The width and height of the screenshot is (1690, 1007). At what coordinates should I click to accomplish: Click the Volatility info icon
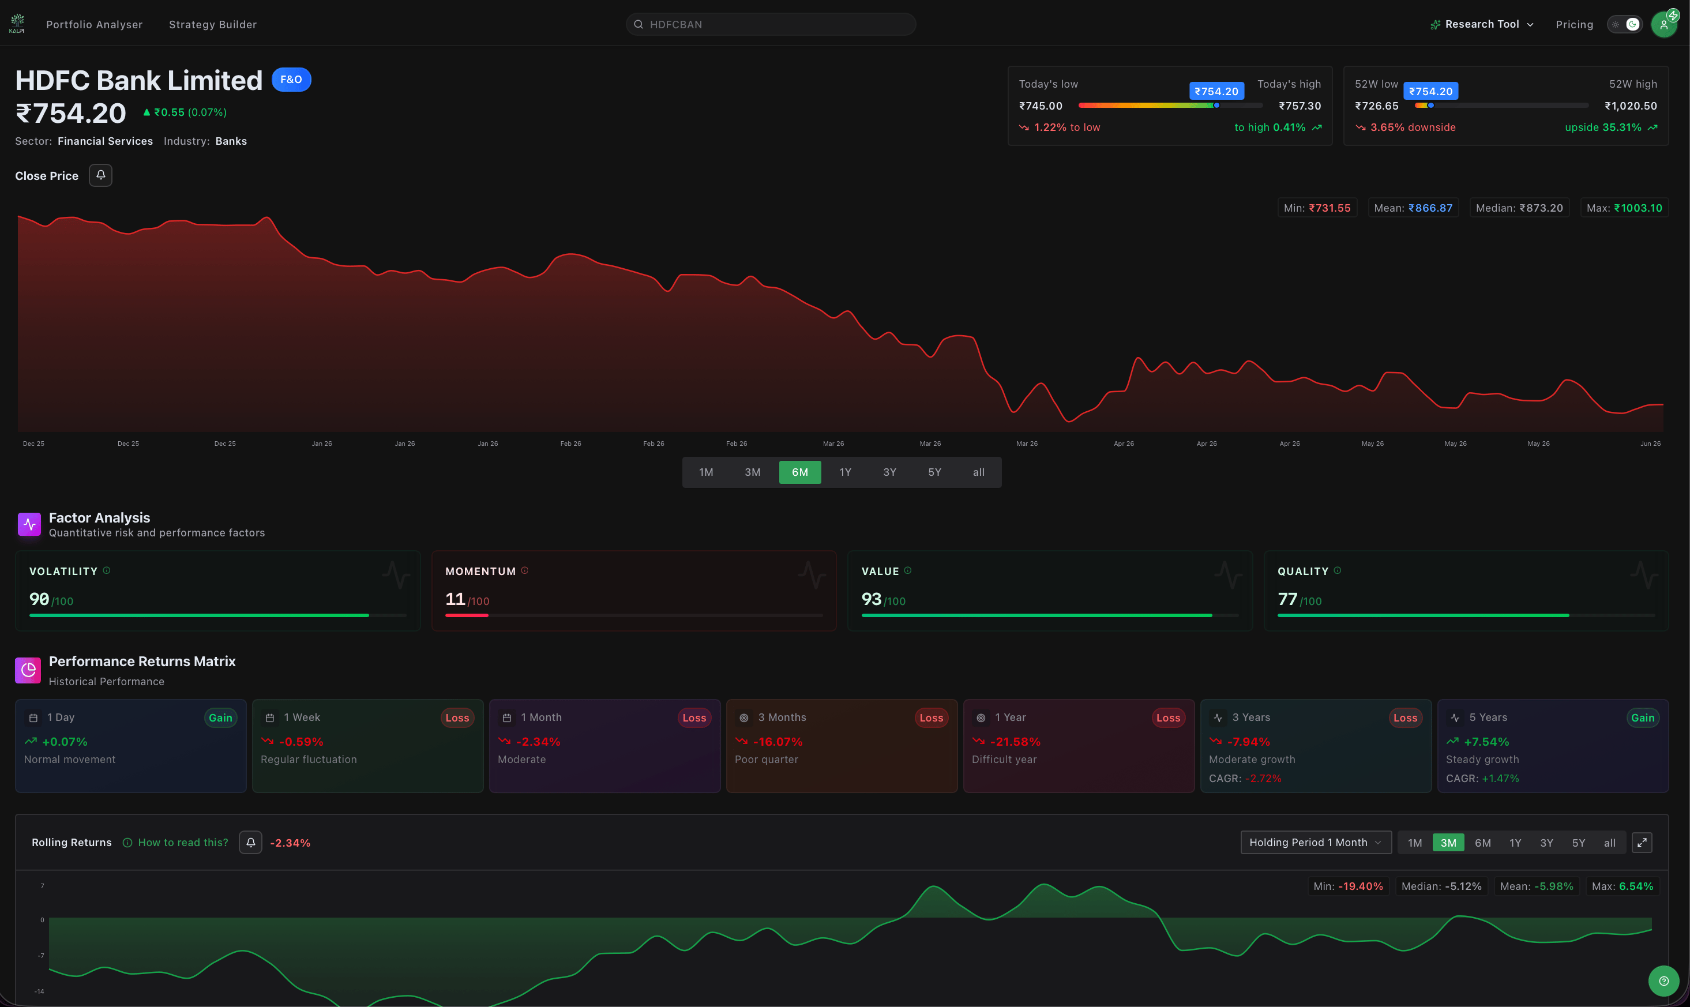click(107, 570)
